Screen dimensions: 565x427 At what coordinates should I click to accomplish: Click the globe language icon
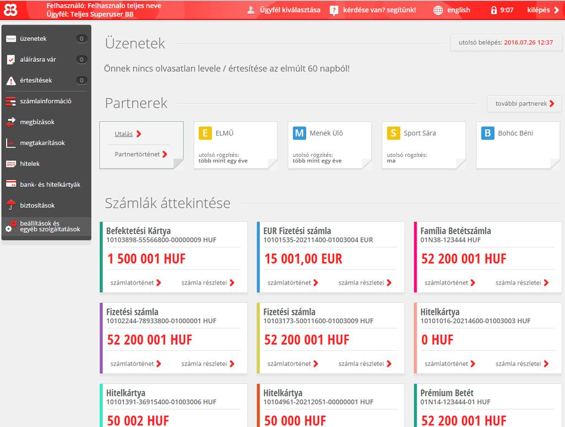[x=438, y=10]
